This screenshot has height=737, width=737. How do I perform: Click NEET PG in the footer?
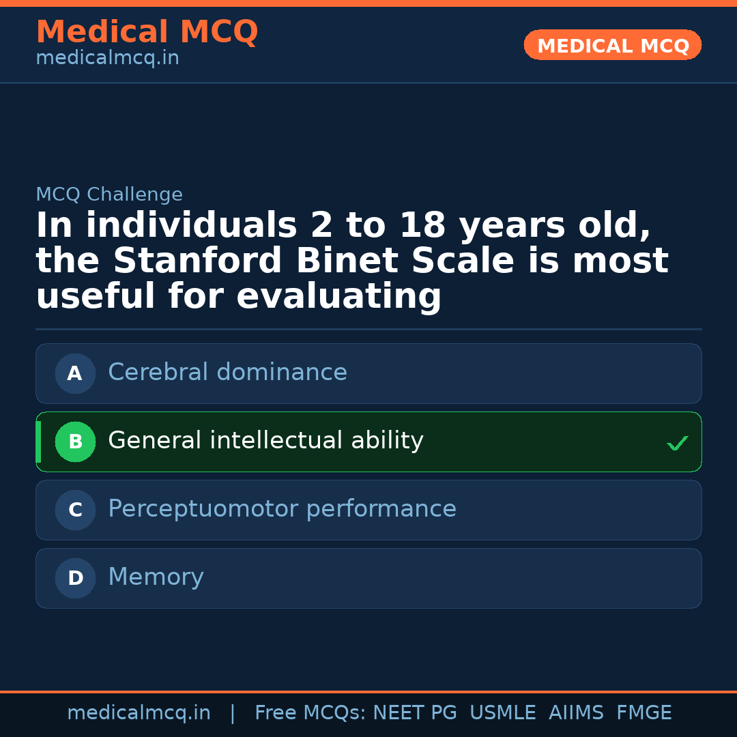pyautogui.click(x=415, y=713)
